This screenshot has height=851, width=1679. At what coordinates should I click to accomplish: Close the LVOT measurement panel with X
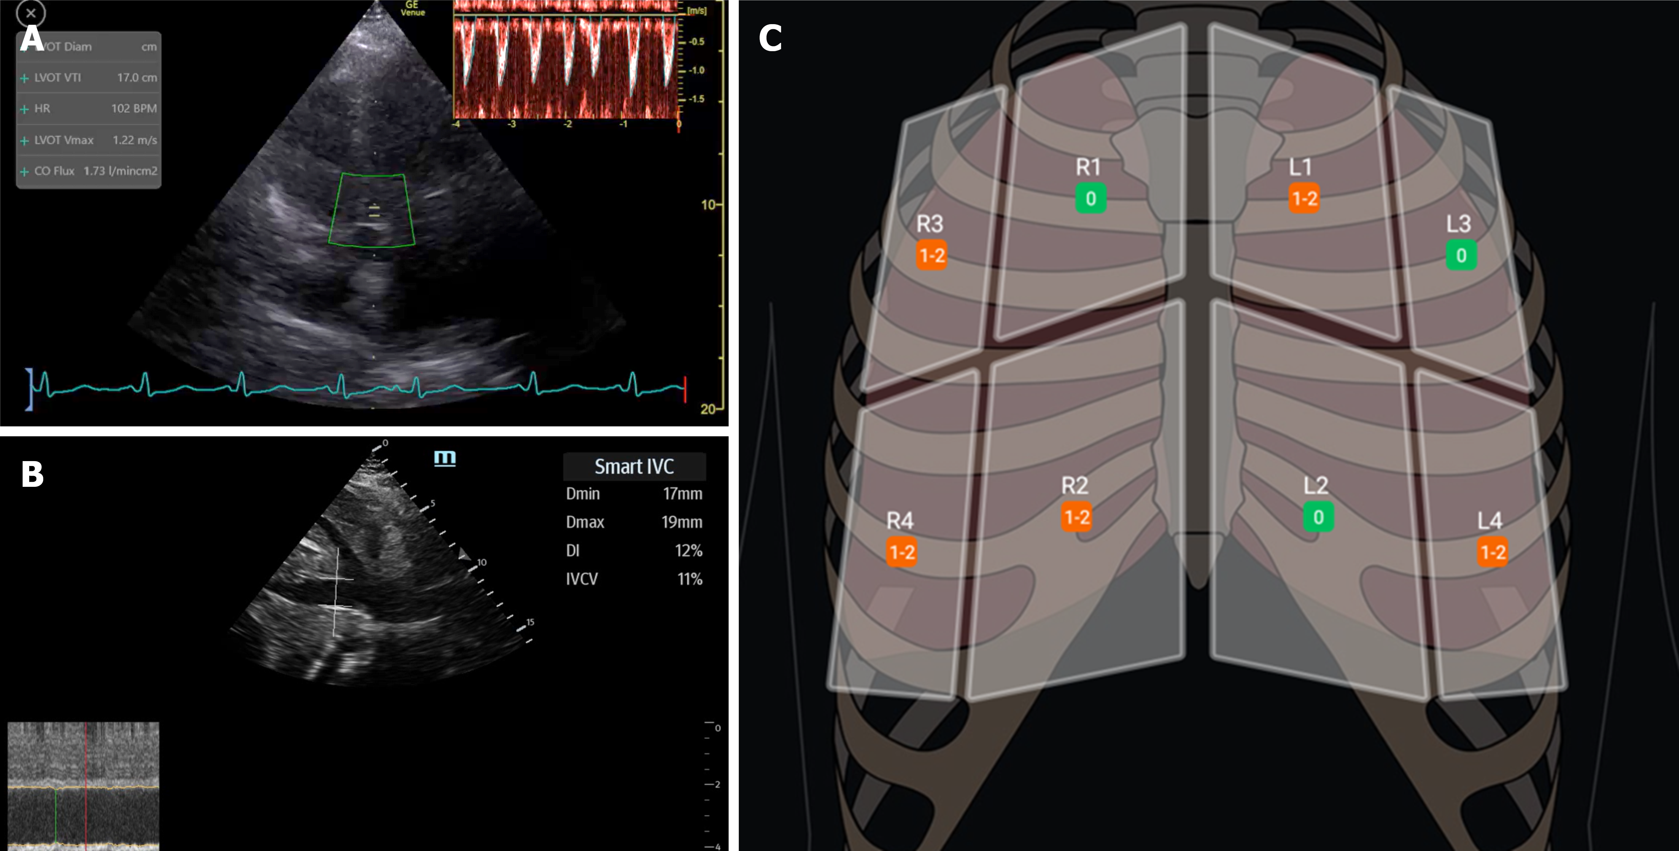(31, 13)
